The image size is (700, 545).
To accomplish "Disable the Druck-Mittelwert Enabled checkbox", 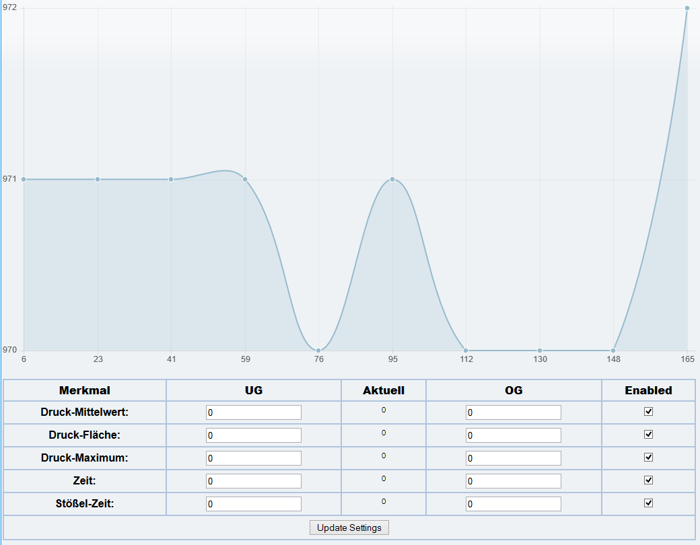I will [649, 412].
